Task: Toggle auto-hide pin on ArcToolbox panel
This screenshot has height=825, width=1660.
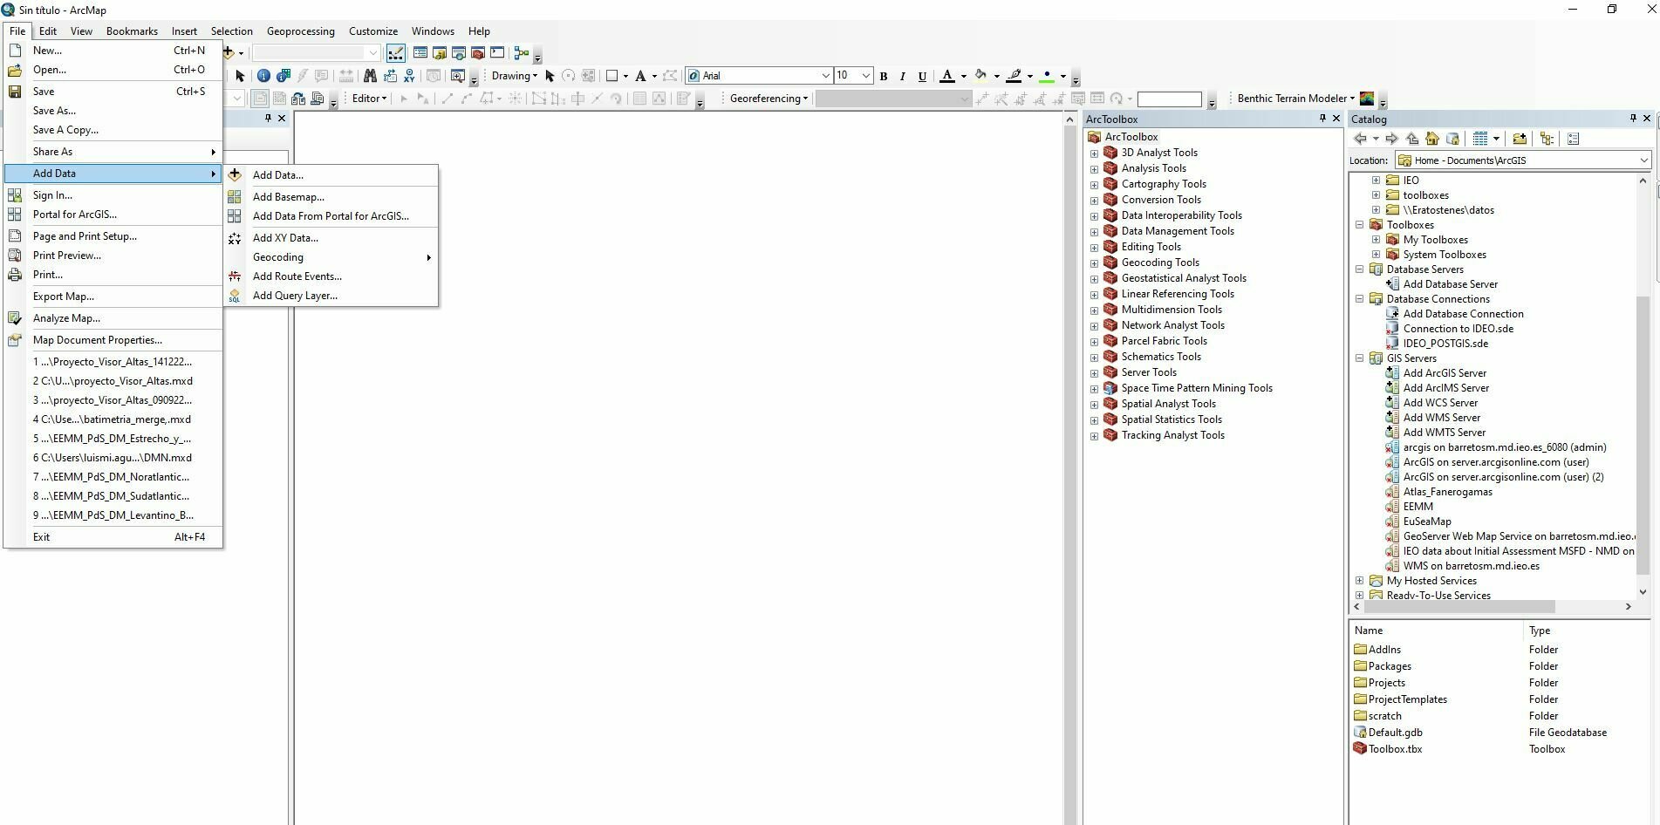Action: pyautogui.click(x=1322, y=119)
